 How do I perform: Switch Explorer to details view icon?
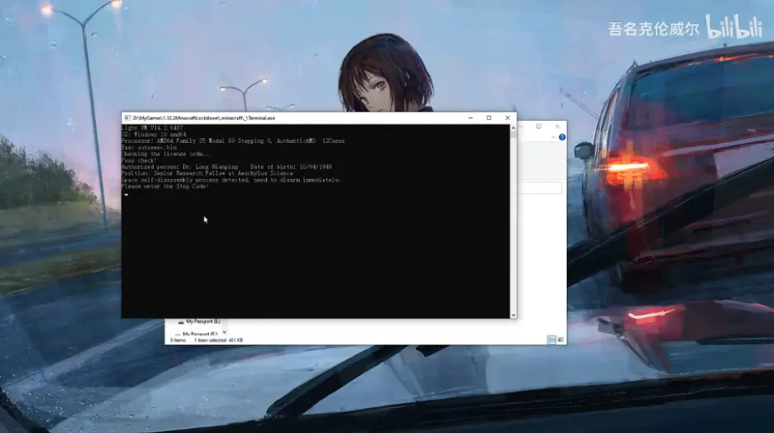[551, 339]
